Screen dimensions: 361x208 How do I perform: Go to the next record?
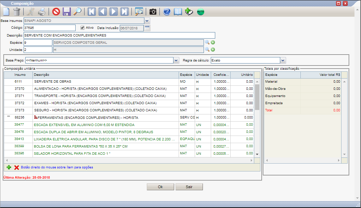tap(113, 12)
